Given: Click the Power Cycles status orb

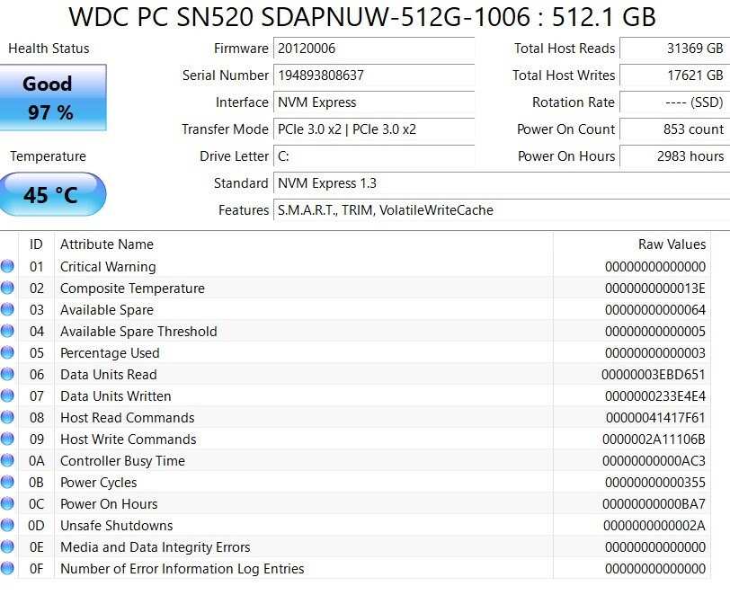Looking at the screenshot, I should (7, 482).
